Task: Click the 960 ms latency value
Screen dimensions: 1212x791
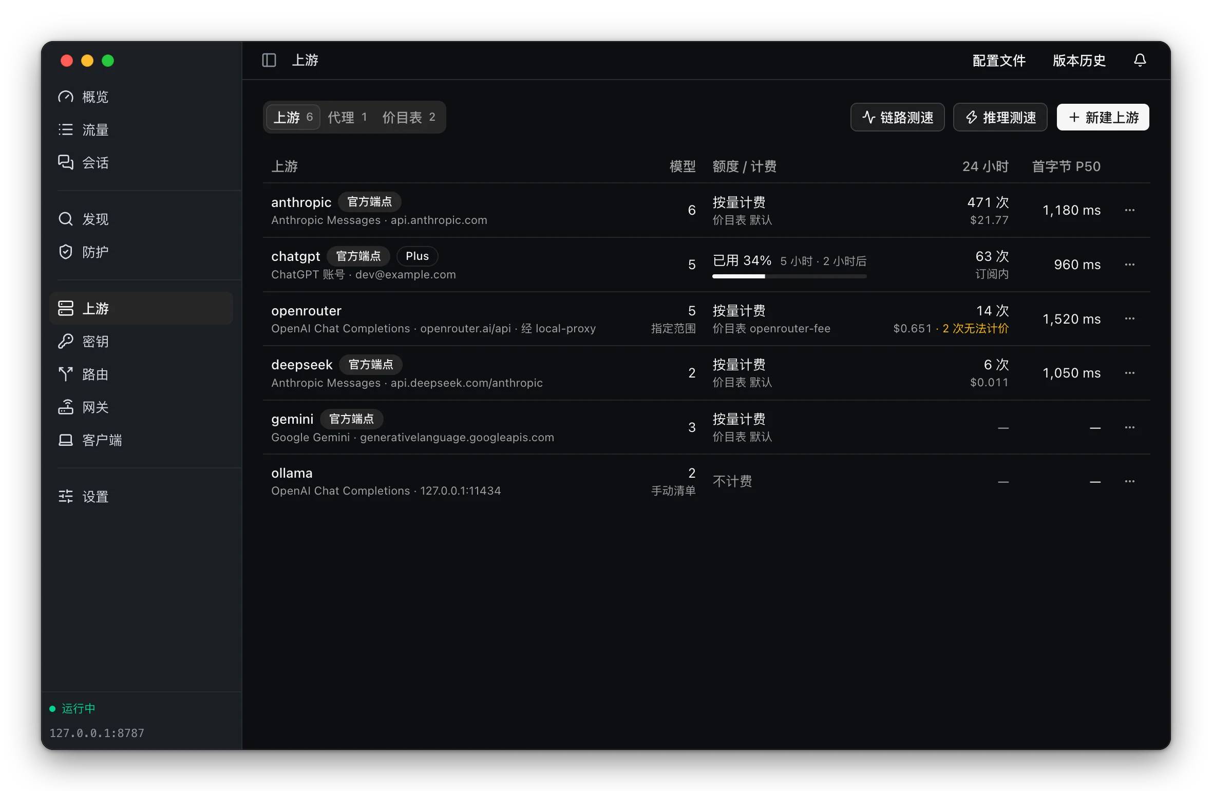Action: click(x=1077, y=265)
